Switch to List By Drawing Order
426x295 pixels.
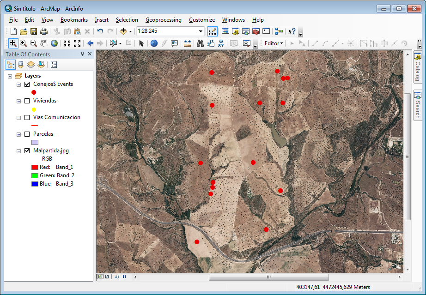coord(11,65)
